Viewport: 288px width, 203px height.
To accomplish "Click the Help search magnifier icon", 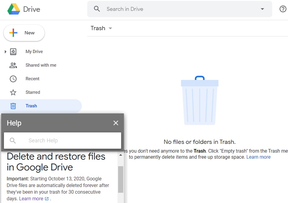I will (13, 141).
